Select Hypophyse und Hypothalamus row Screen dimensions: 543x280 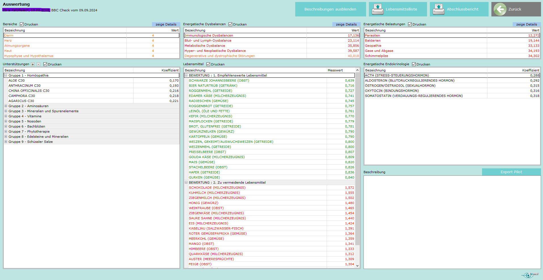click(91, 56)
